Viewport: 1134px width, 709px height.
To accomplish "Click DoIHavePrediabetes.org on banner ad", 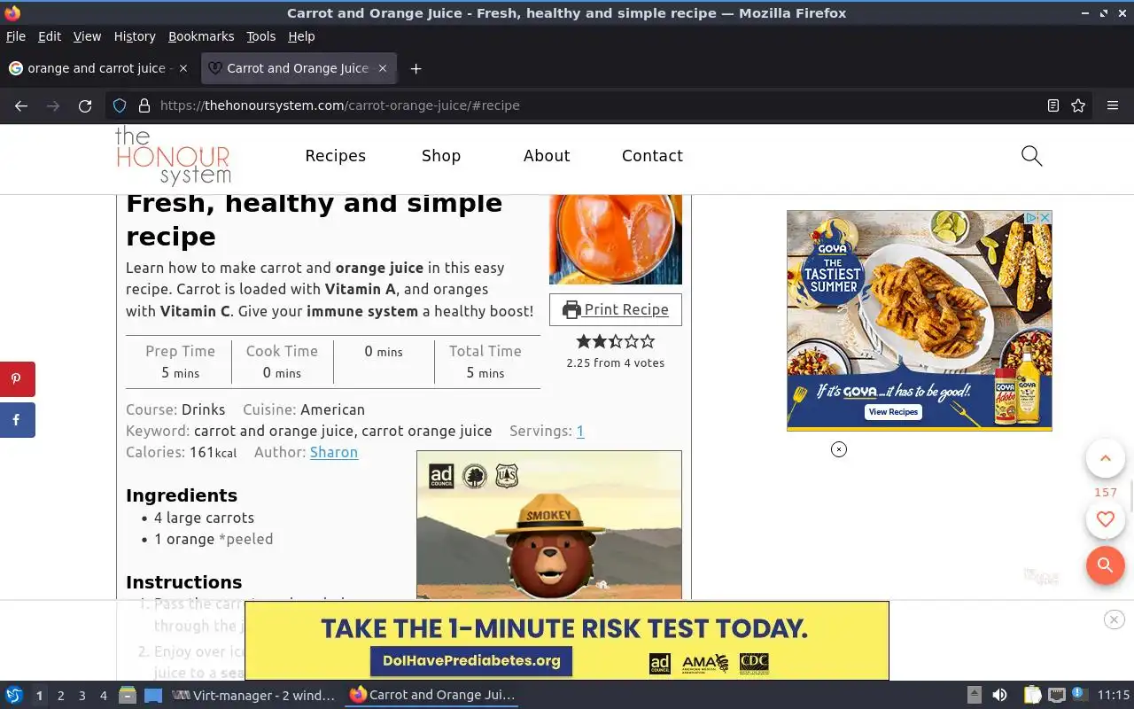I will pyautogui.click(x=471, y=660).
